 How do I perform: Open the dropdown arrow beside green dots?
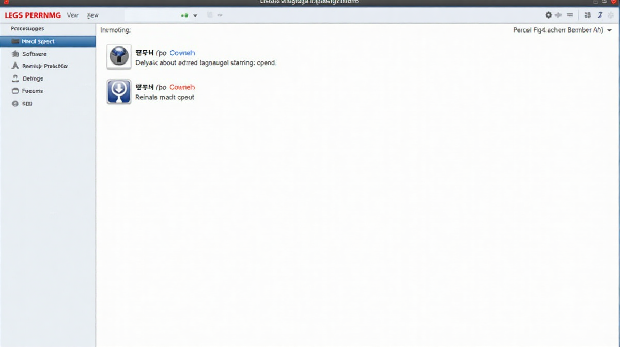tap(195, 15)
